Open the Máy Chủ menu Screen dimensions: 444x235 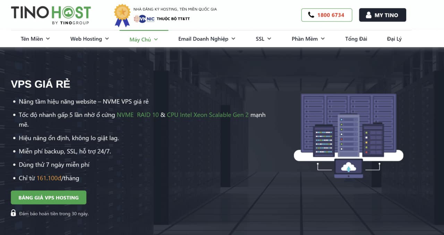point(144,39)
